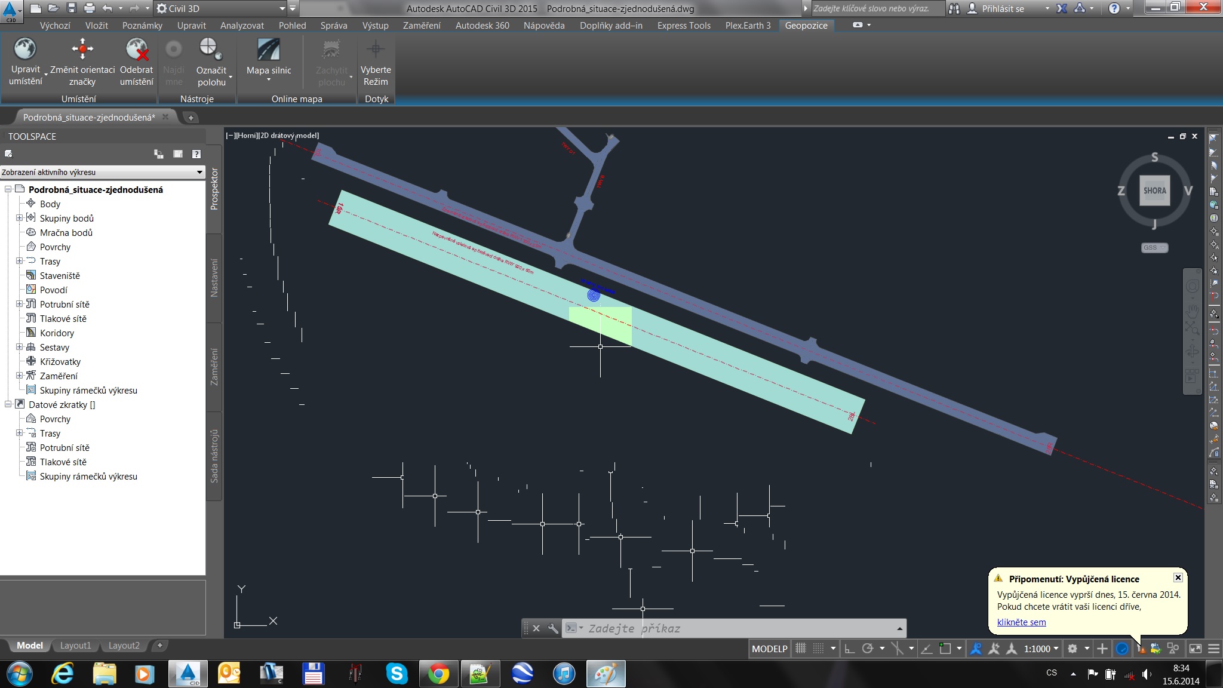Screen dimensions: 1223x688
Task: Toggle grid display in status bar
Action: (801, 649)
